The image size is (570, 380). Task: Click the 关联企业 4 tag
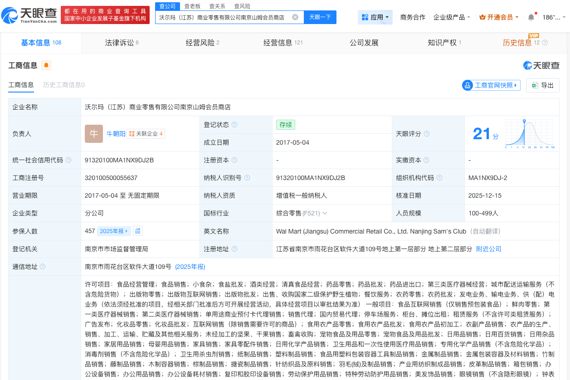pos(146,134)
